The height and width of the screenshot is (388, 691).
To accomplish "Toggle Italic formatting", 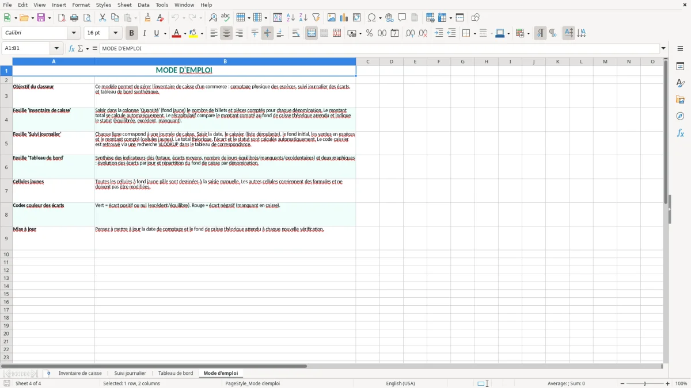I will 144,33.
